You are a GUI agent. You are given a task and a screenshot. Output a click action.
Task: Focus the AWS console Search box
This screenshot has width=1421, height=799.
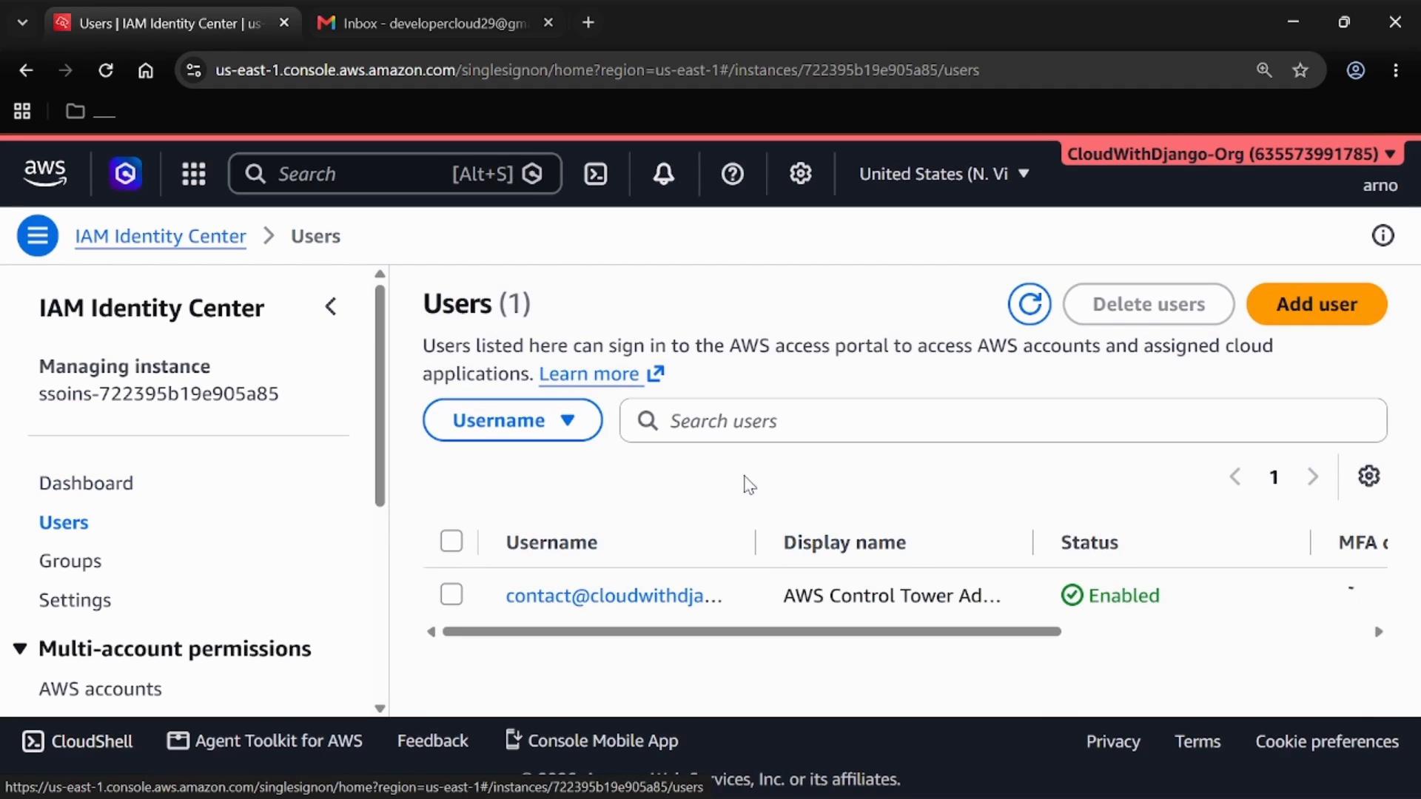tap(394, 174)
